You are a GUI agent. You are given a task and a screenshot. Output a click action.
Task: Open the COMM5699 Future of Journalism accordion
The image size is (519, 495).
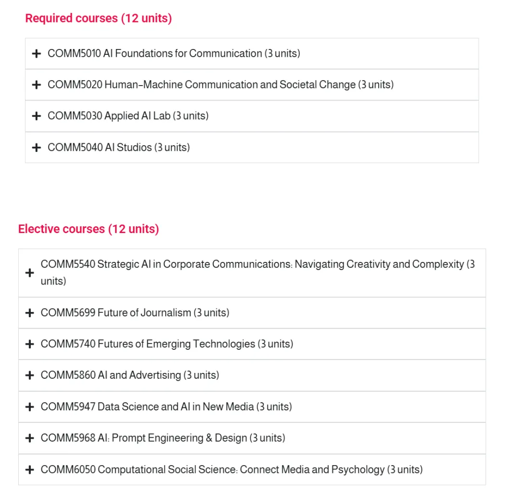point(252,313)
